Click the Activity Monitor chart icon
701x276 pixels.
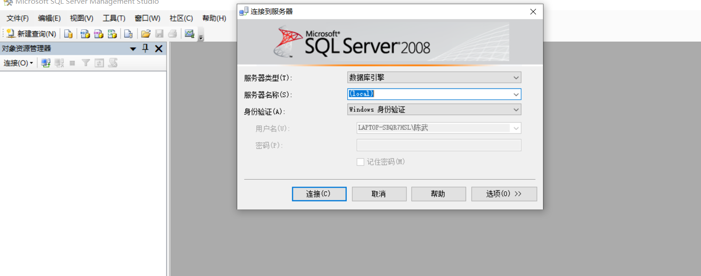point(189,34)
